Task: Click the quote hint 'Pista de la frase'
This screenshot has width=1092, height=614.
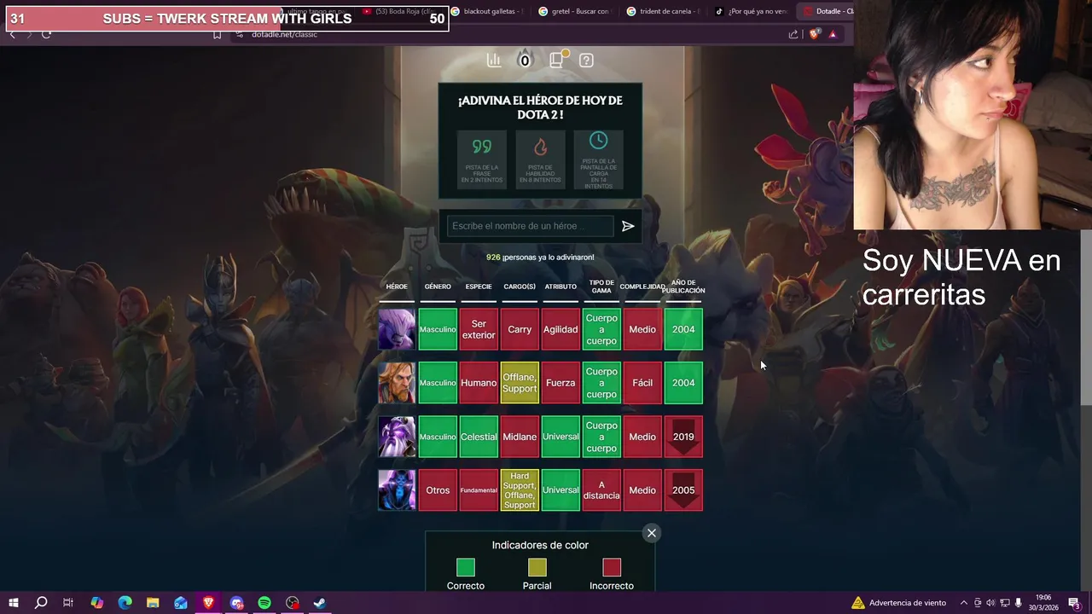Action: coord(482,159)
